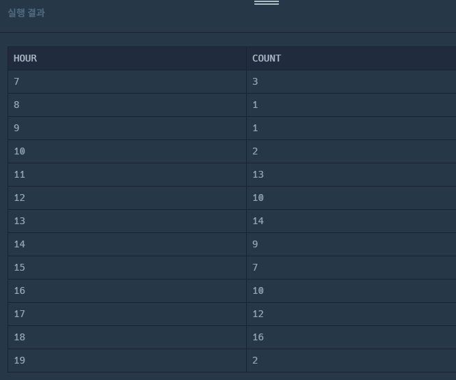Click the COUNT column header
The width and height of the screenshot is (456, 380).
(x=351, y=59)
